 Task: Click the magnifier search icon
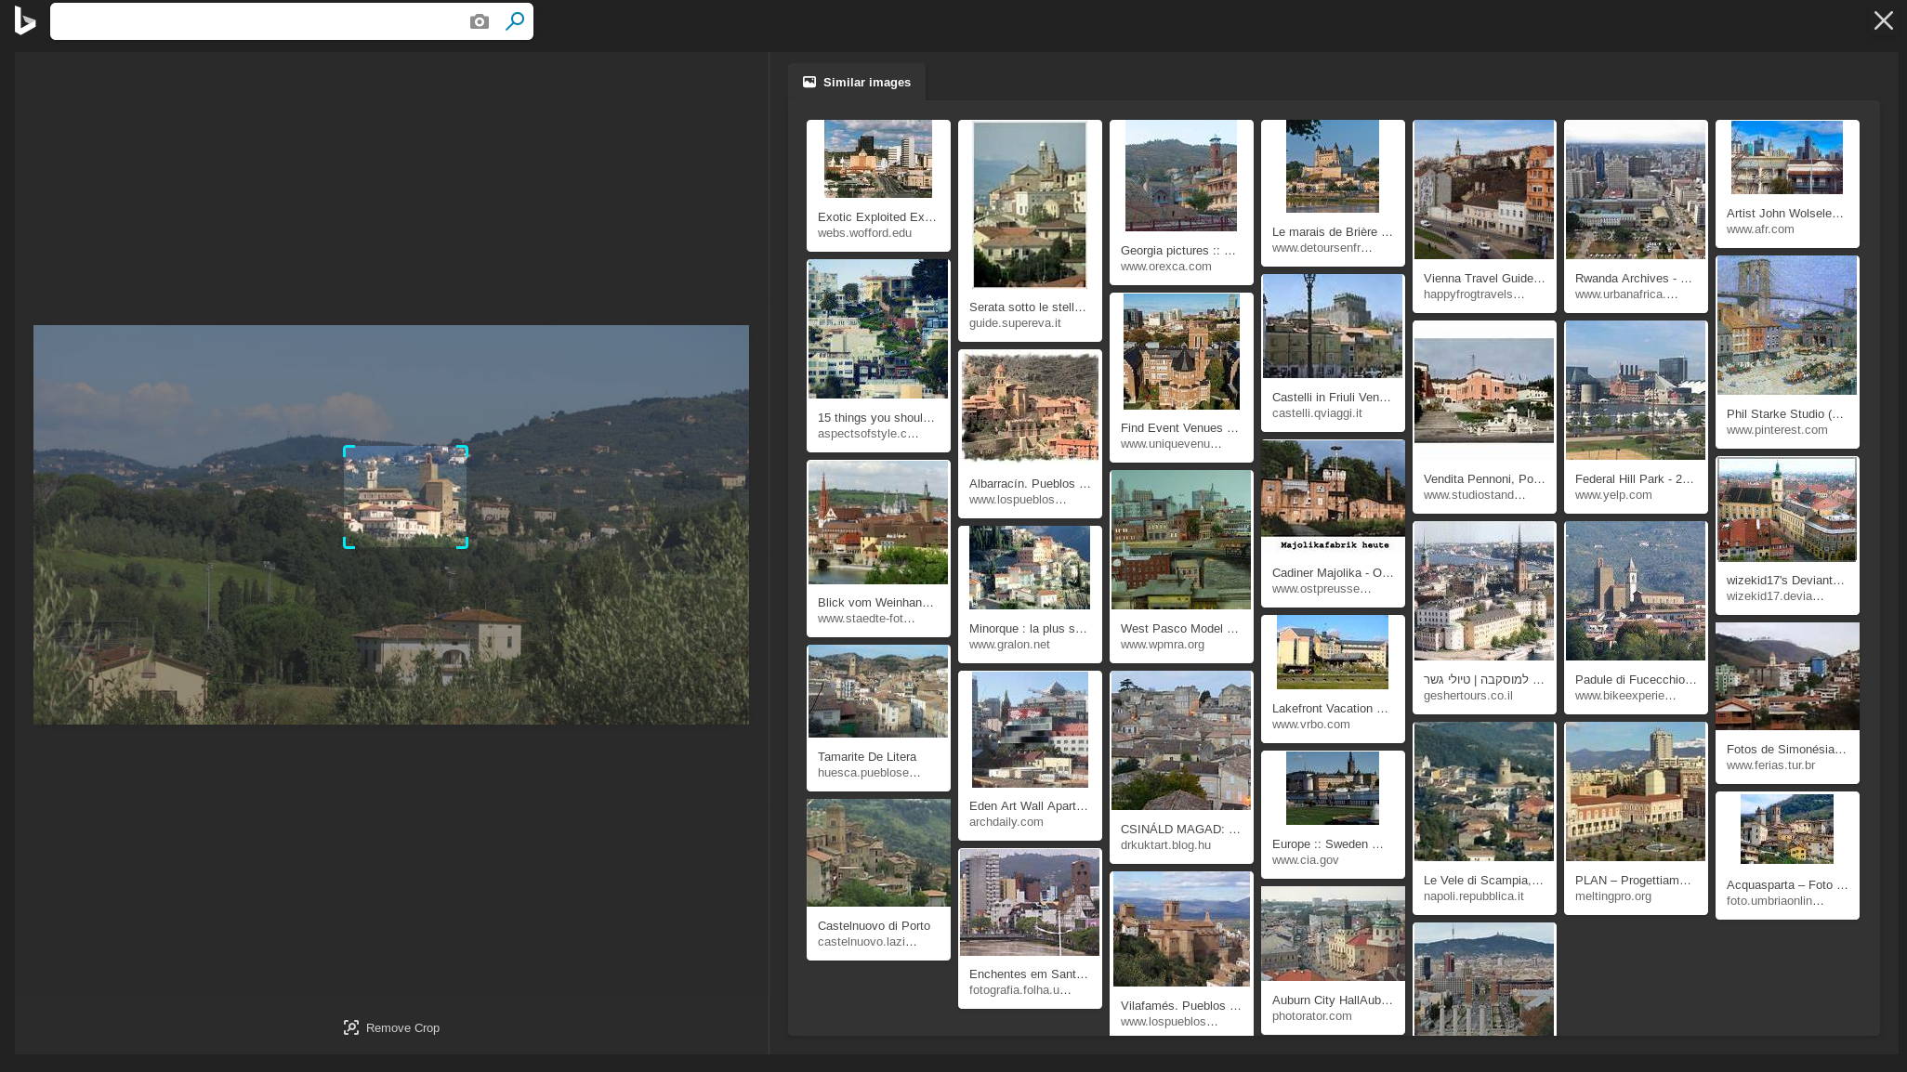[x=515, y=21]
